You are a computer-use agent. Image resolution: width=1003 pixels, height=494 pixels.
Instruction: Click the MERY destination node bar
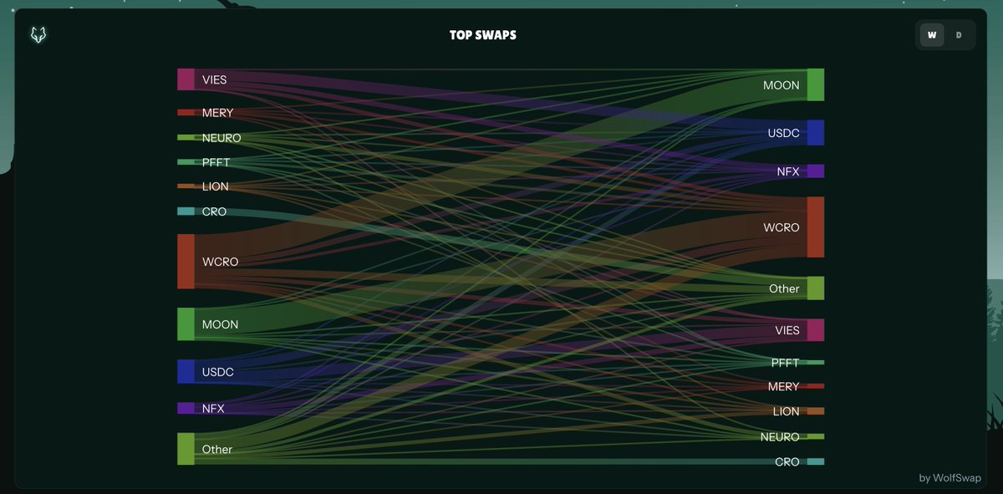(x=816, y=386)
